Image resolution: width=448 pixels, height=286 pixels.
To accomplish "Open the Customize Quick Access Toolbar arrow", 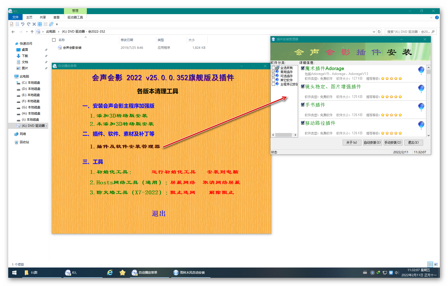I will (x=57, y=24).
